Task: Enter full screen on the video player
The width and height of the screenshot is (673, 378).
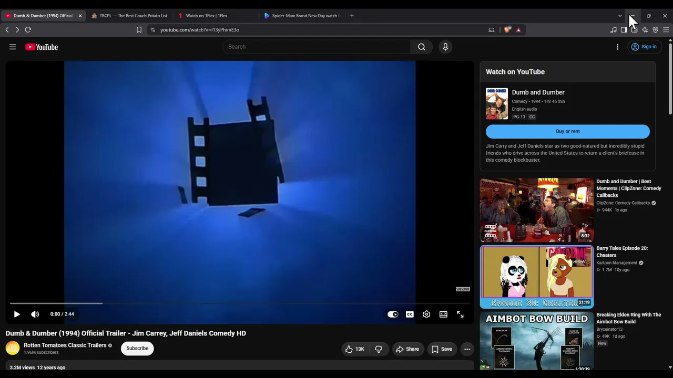Action: pos(460,314)
